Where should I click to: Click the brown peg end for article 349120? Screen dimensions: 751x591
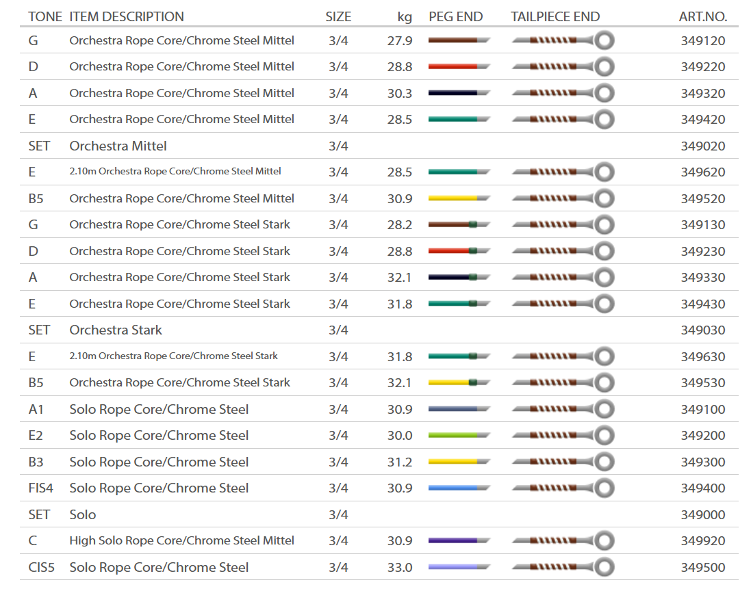[459, 41]
